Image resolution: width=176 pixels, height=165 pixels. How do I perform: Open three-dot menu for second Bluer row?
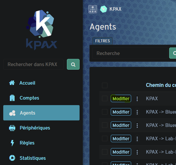pos(137,125)
